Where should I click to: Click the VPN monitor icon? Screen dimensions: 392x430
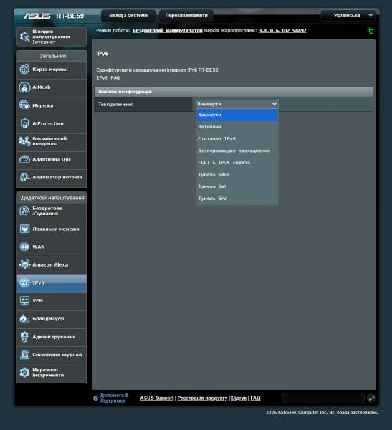point(24,300)
